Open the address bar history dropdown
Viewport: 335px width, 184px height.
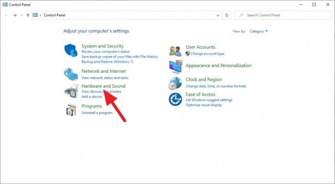pyautogui.click(x=218, y=15)
